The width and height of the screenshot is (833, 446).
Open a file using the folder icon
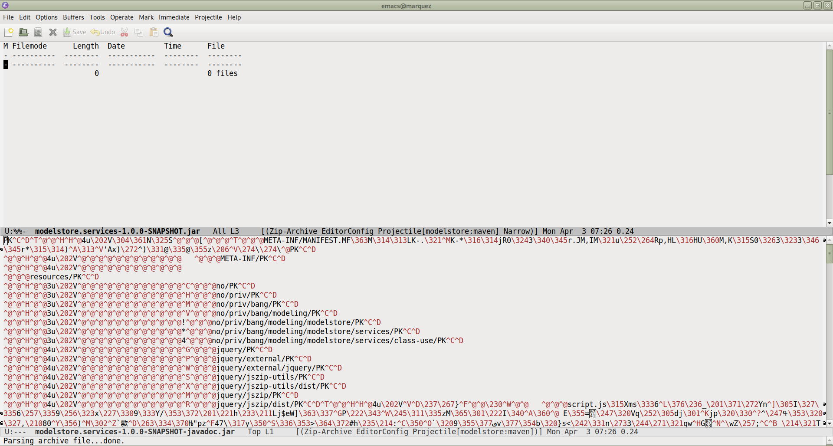point(23,32)
